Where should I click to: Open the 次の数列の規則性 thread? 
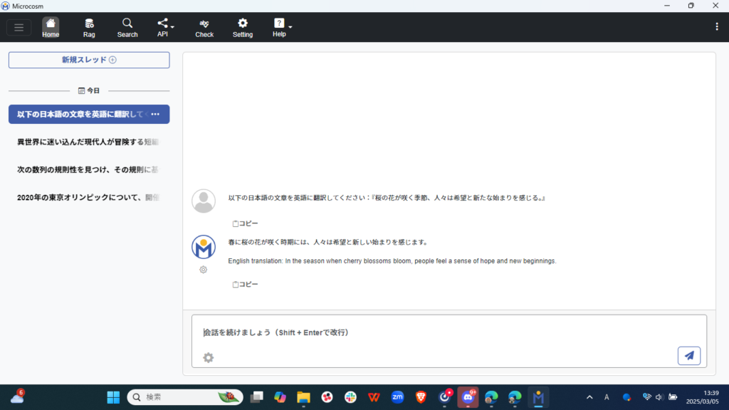88,169
